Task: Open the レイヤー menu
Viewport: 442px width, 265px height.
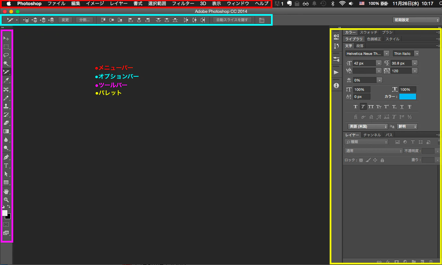Action: pyautogui.click(x=119, y=4)
